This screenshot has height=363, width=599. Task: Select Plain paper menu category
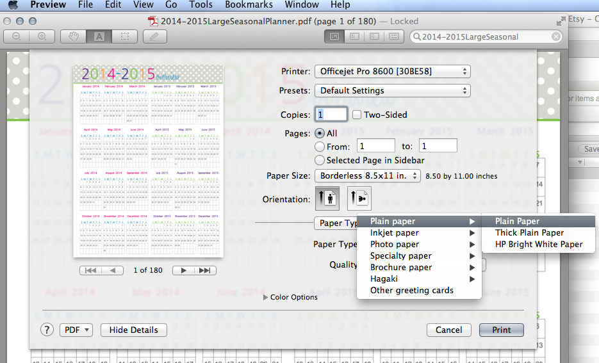click(x=419, y=222)
